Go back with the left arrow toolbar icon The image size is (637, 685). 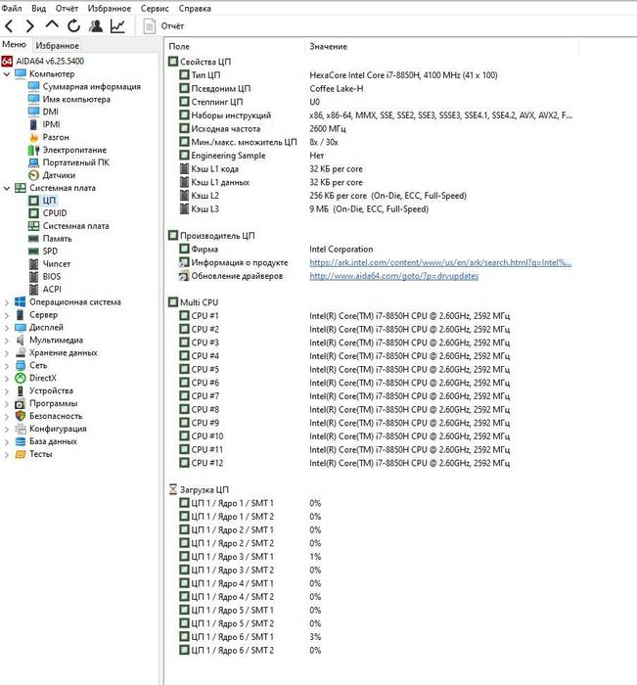[x=9, y=26]
